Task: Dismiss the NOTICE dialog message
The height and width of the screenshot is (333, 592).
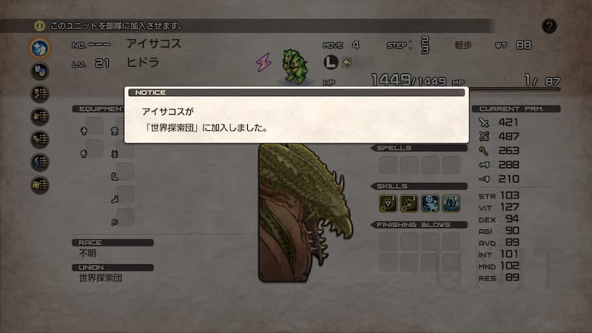Action: (297, 115)
